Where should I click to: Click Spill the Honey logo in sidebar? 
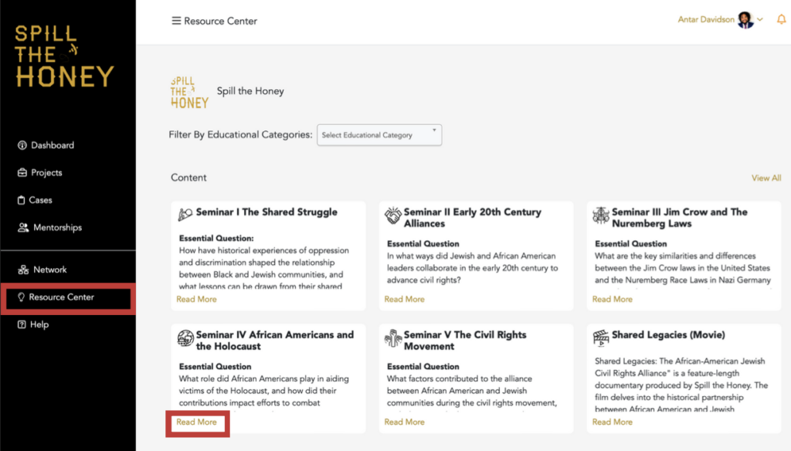65,56
